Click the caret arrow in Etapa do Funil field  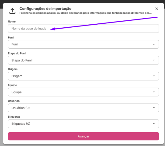coord(154,60)
